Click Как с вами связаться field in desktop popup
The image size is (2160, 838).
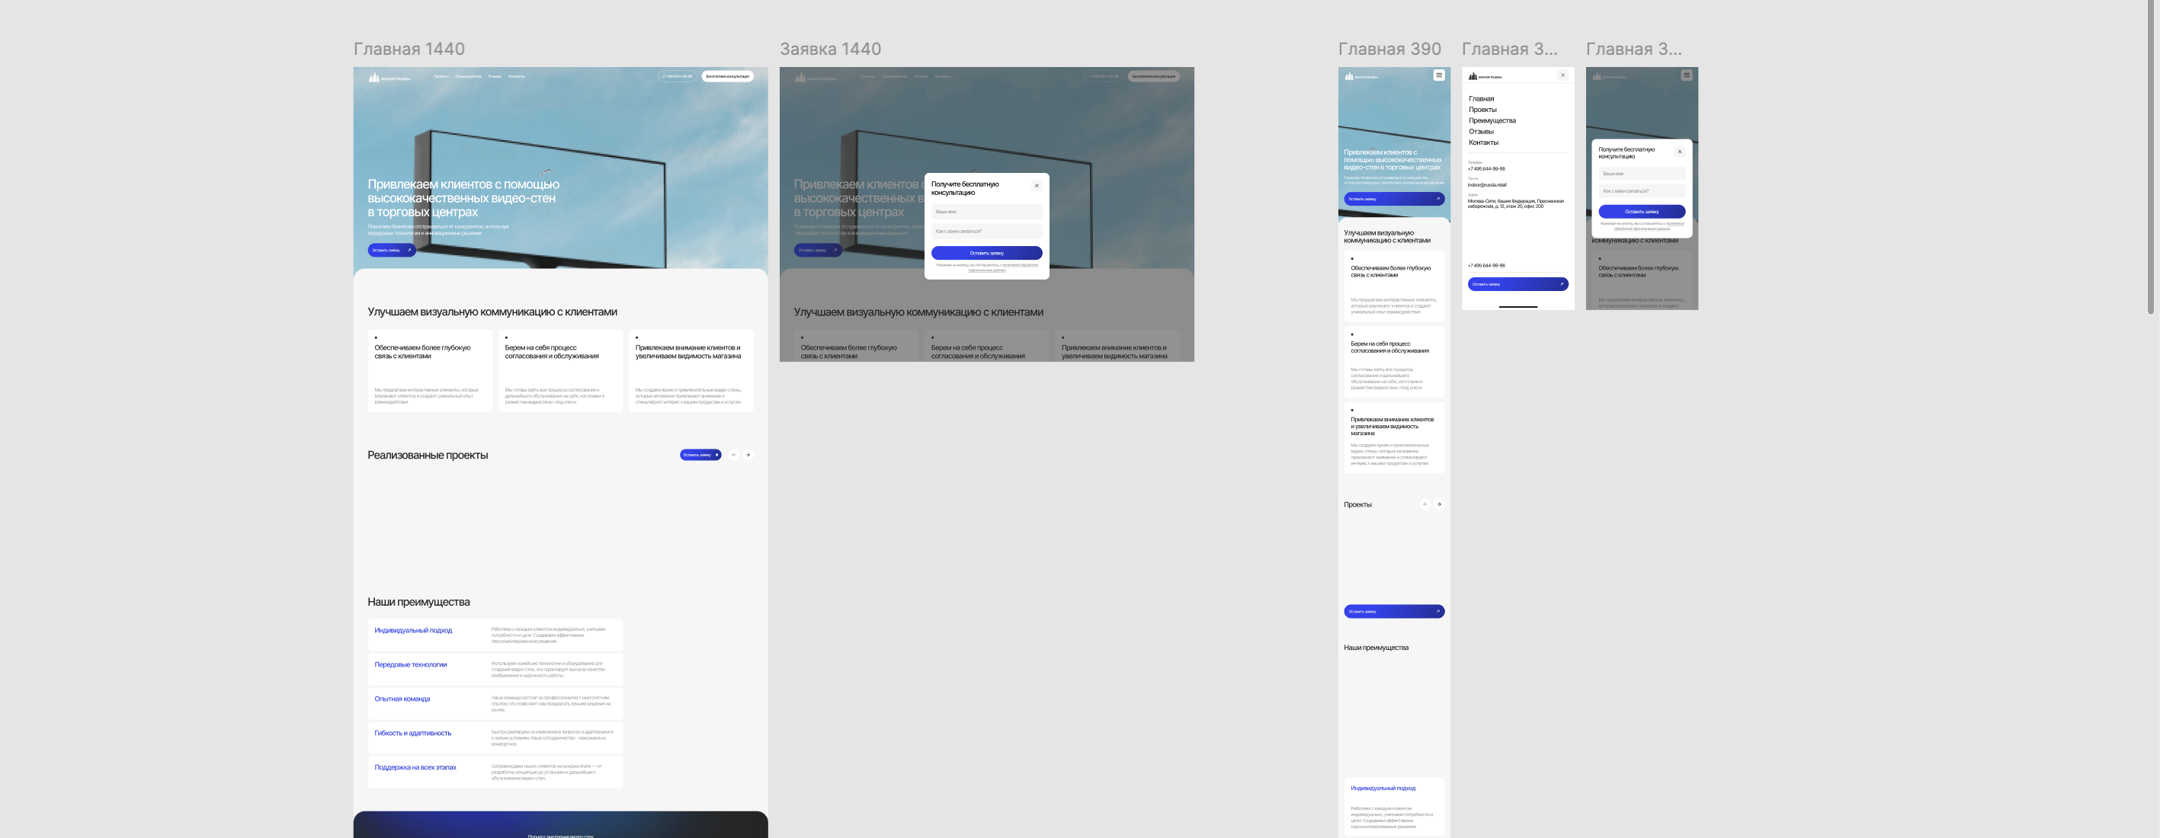(x=986, y=232)
